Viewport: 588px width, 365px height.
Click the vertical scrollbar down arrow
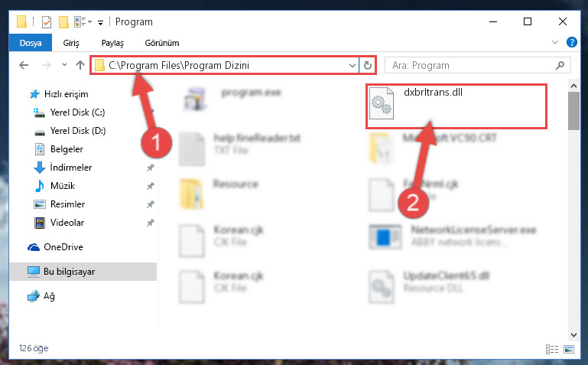click(573, 334)
